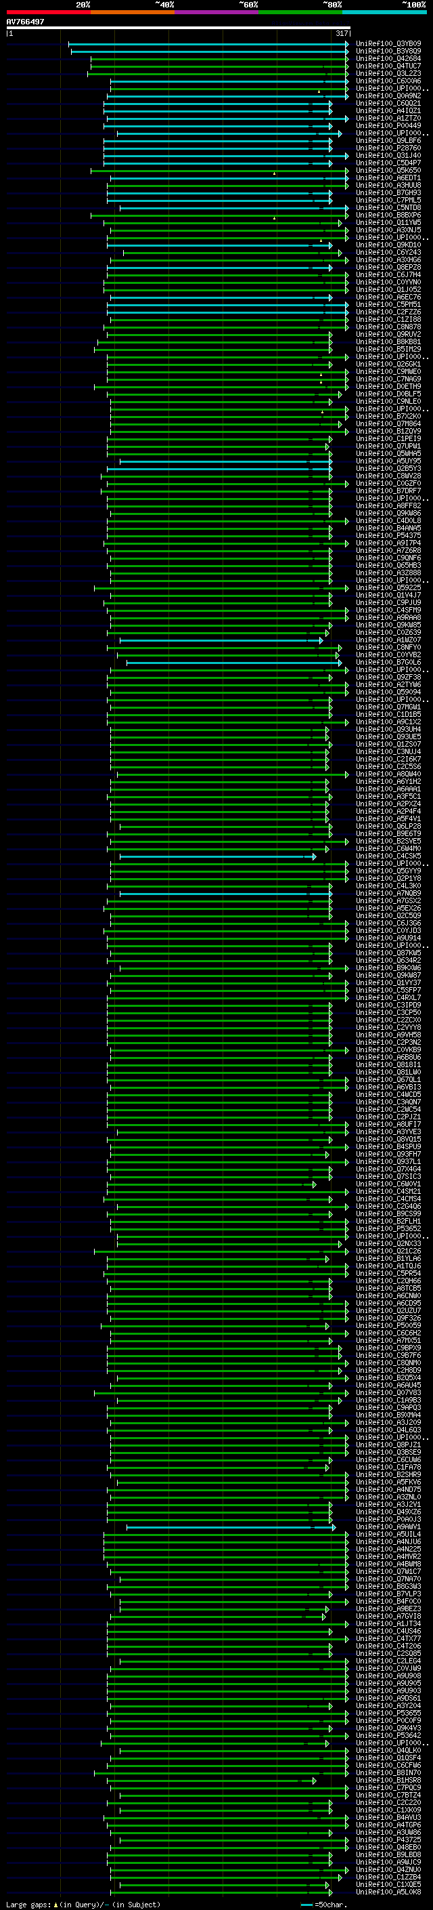Select the UniRef100_B9KXW6 label
This screenshot has width=433, height=1910.
click(388, 968)
